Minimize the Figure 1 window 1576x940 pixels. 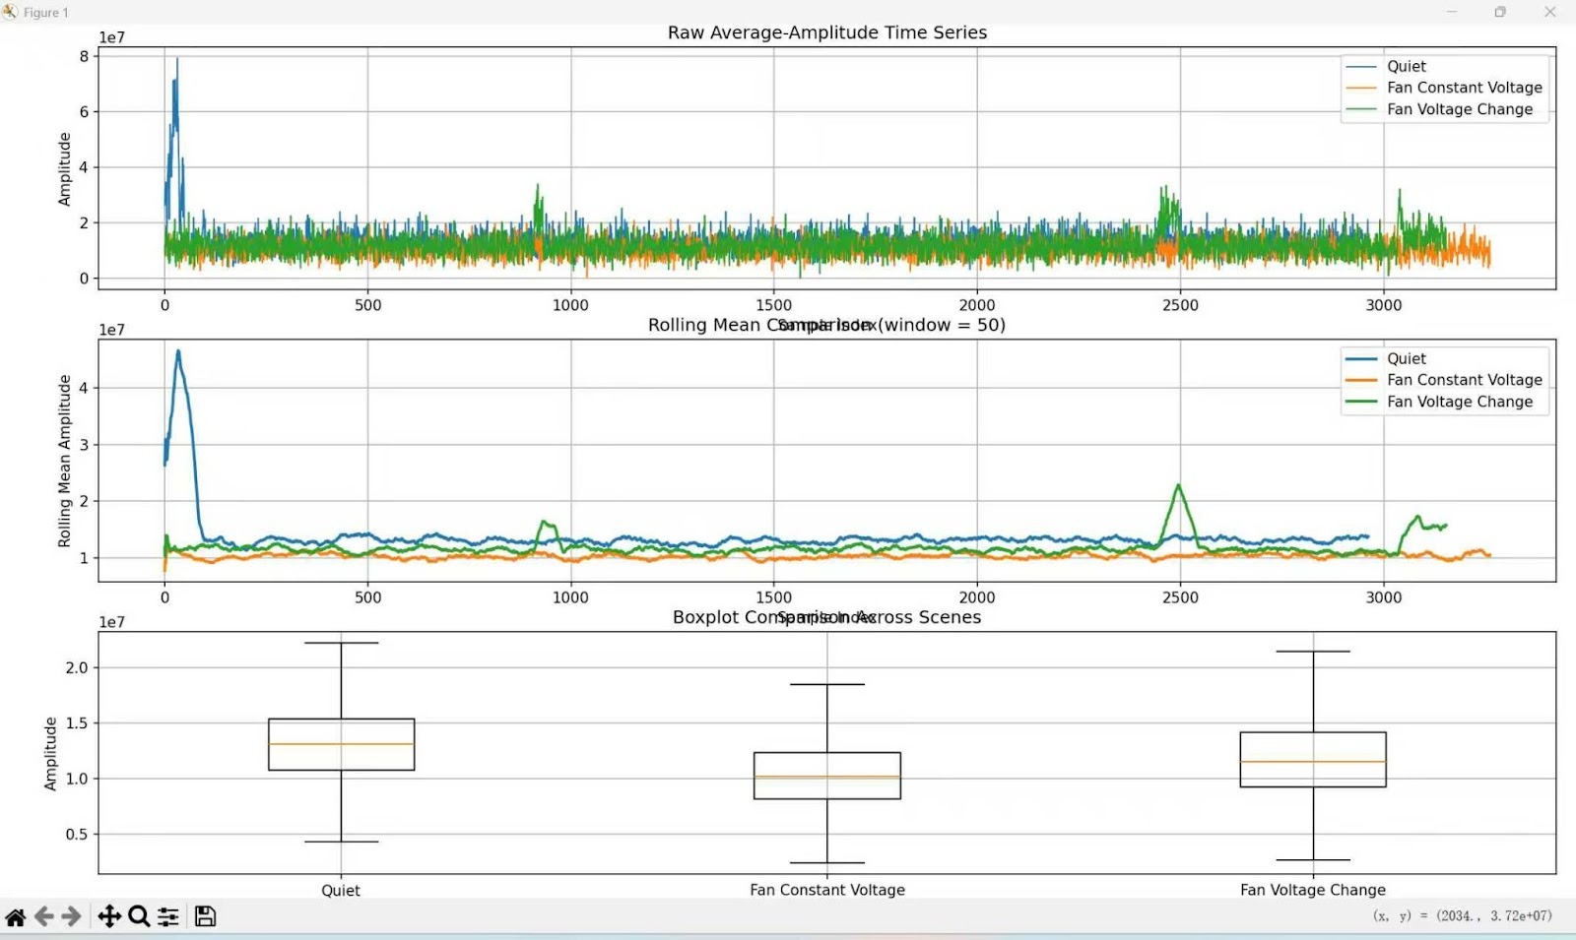click(x=1451, y=12)
